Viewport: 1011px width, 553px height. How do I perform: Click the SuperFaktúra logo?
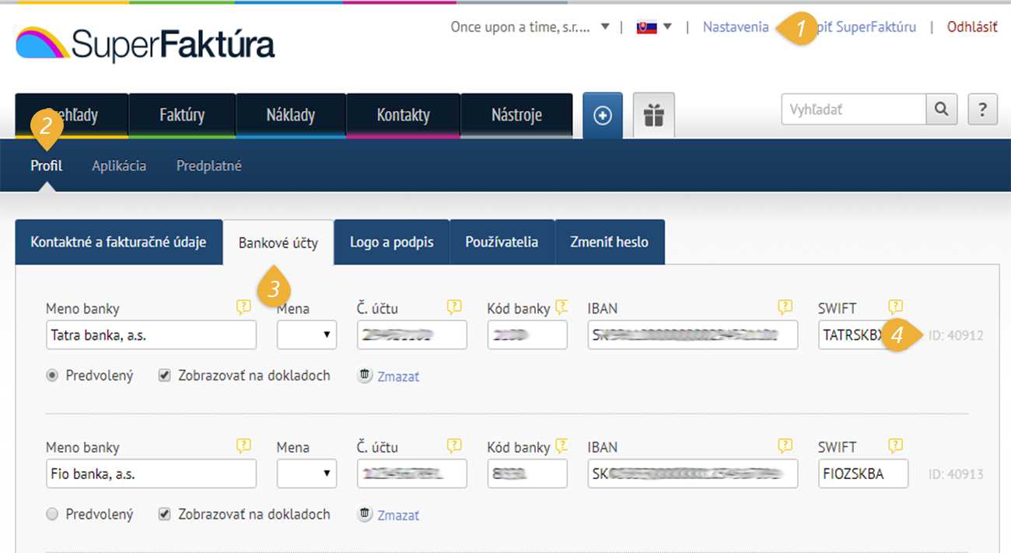click(145, 44)
